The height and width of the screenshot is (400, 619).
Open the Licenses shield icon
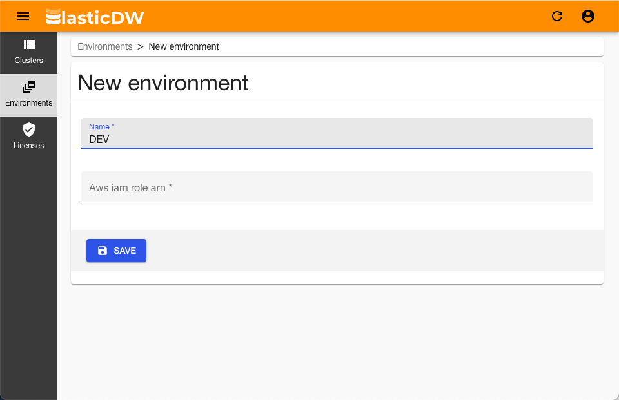(29, 129)
